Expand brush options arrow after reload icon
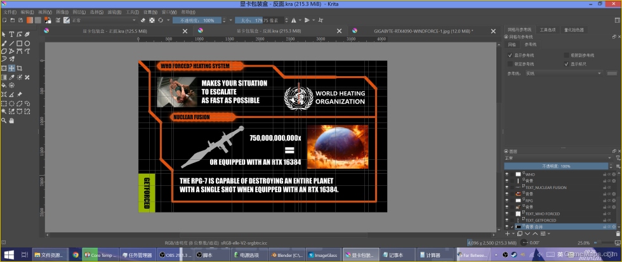 pos(169,20)
